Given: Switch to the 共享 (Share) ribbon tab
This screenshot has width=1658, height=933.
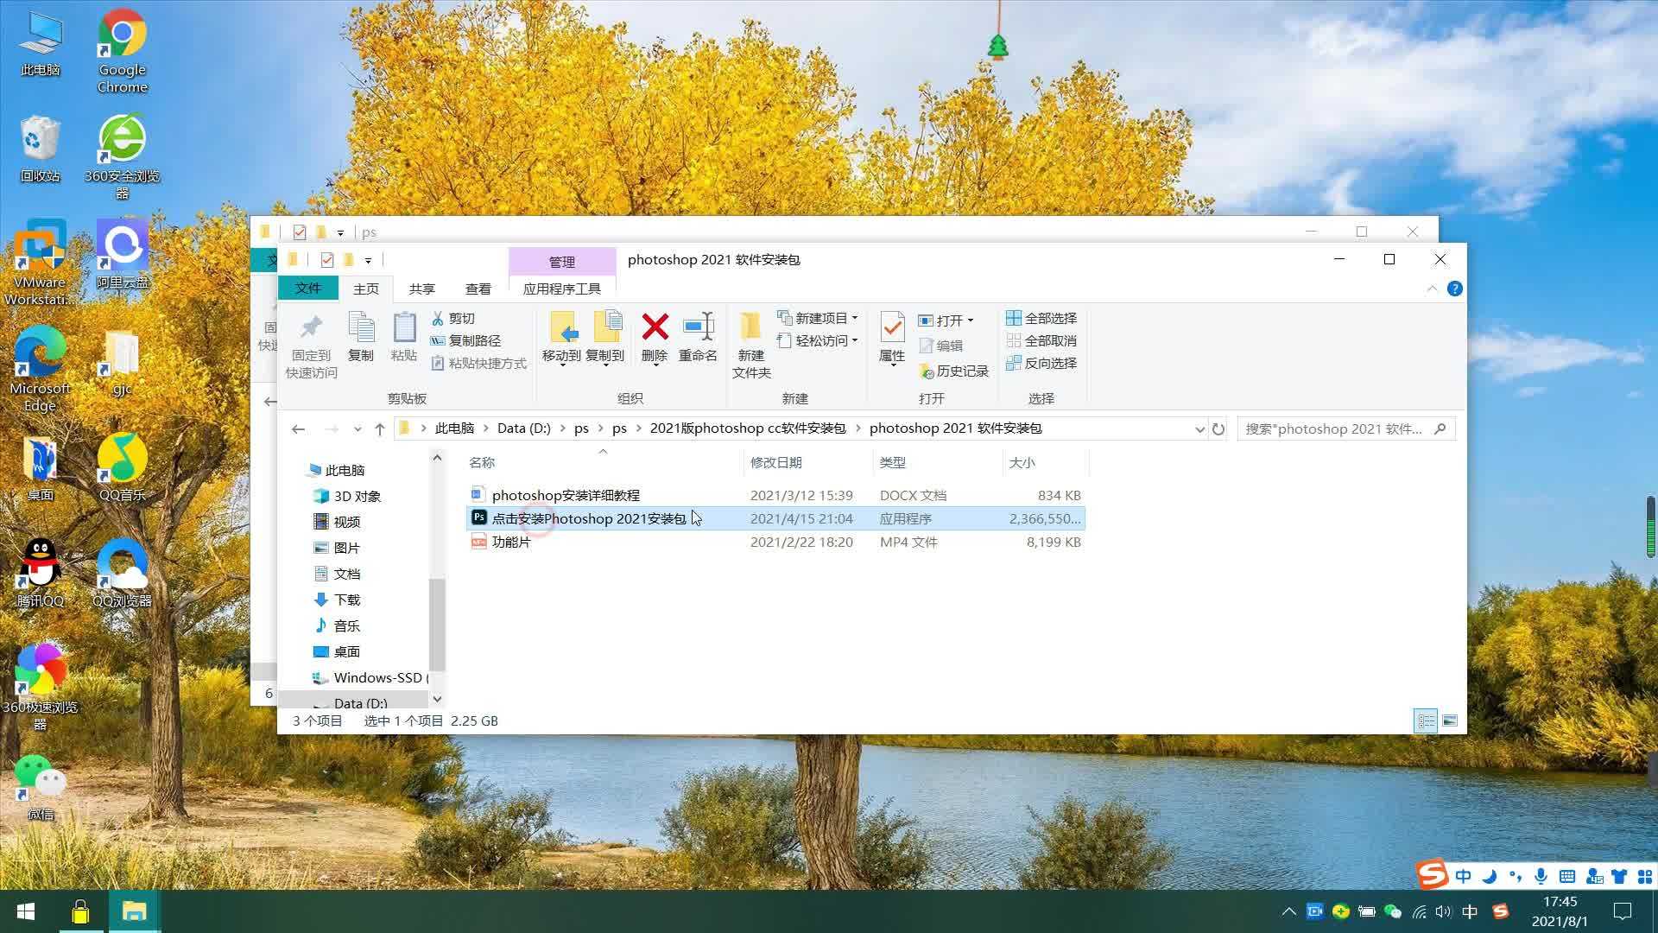Looking at the screenshot, I should point(422,289).
